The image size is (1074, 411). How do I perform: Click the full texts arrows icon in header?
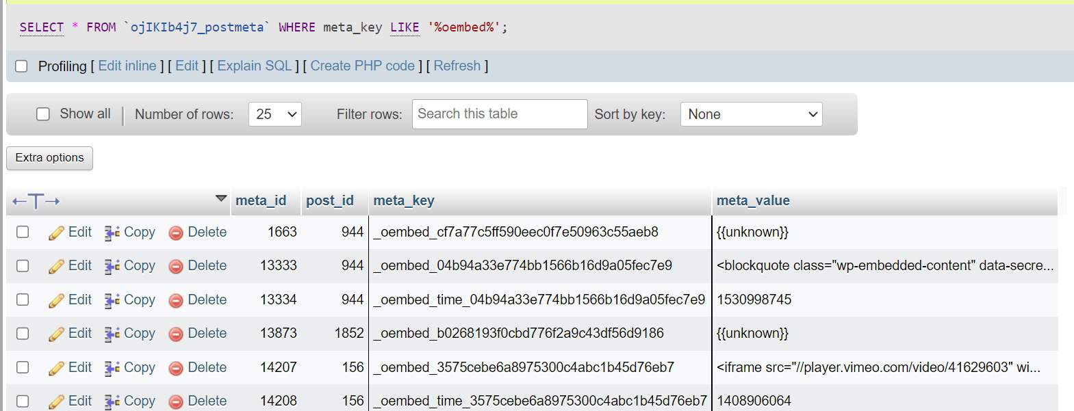(x=36, y=201)
